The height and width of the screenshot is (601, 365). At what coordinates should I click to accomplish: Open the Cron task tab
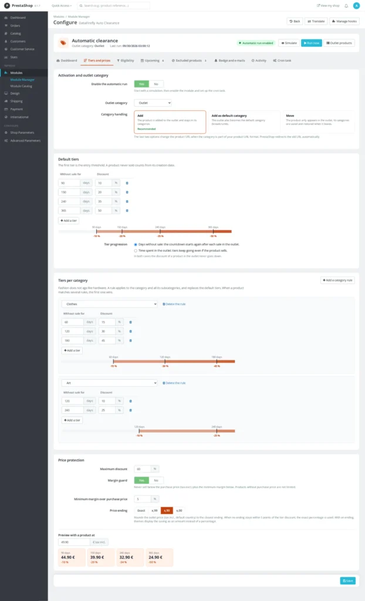pyautogui.click(x=282, y=60)
